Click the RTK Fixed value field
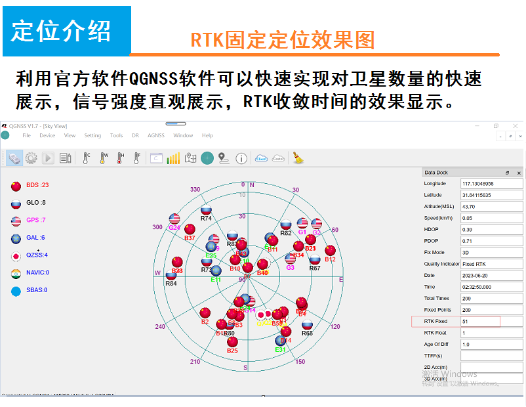The width and height of the screenshot is (526, 407). click(491, 322)
